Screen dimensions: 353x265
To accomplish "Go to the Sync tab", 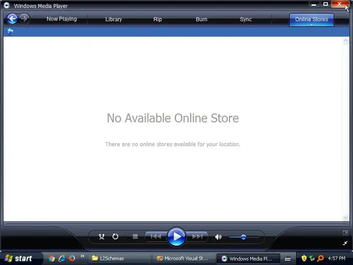I will point(246,19).
